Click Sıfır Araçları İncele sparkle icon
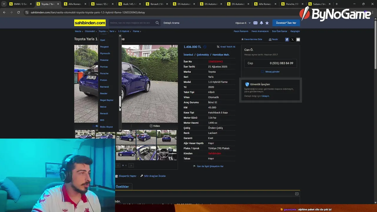The height and width of the screenshot is (212, 377). point(142,176)
